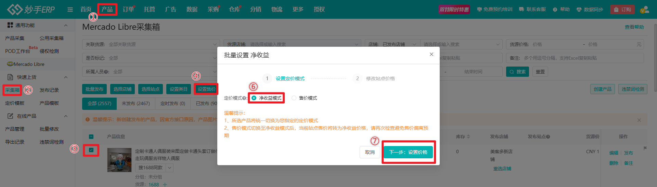Open the 已发布店铺 type dropdown
The height and width of the screenshot is (187, 657).
(399, 44)
